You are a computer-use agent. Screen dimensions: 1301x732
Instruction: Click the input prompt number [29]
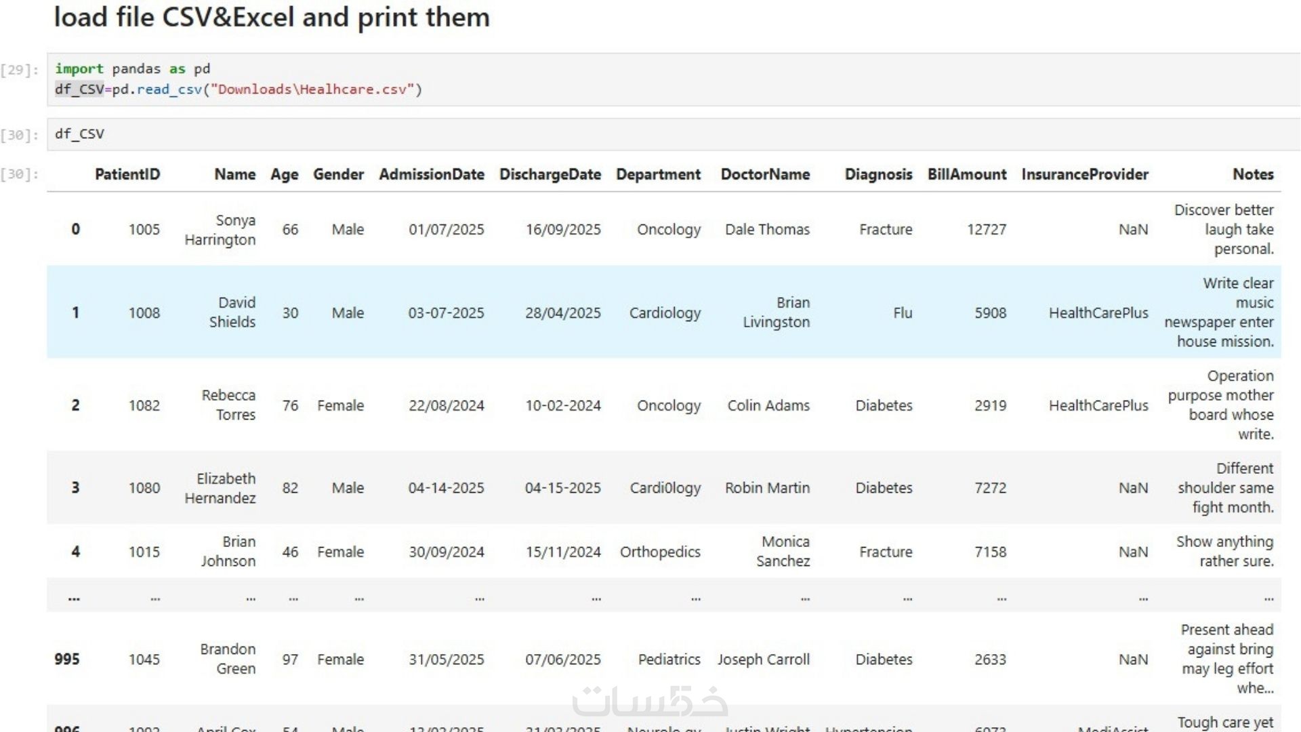[20, 70]
